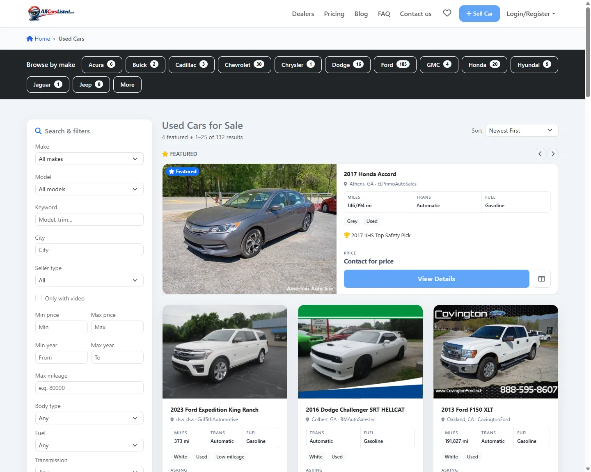
Task: Open favorites via the heart icon
Action: pyautogui.click(x=447, y=13)
